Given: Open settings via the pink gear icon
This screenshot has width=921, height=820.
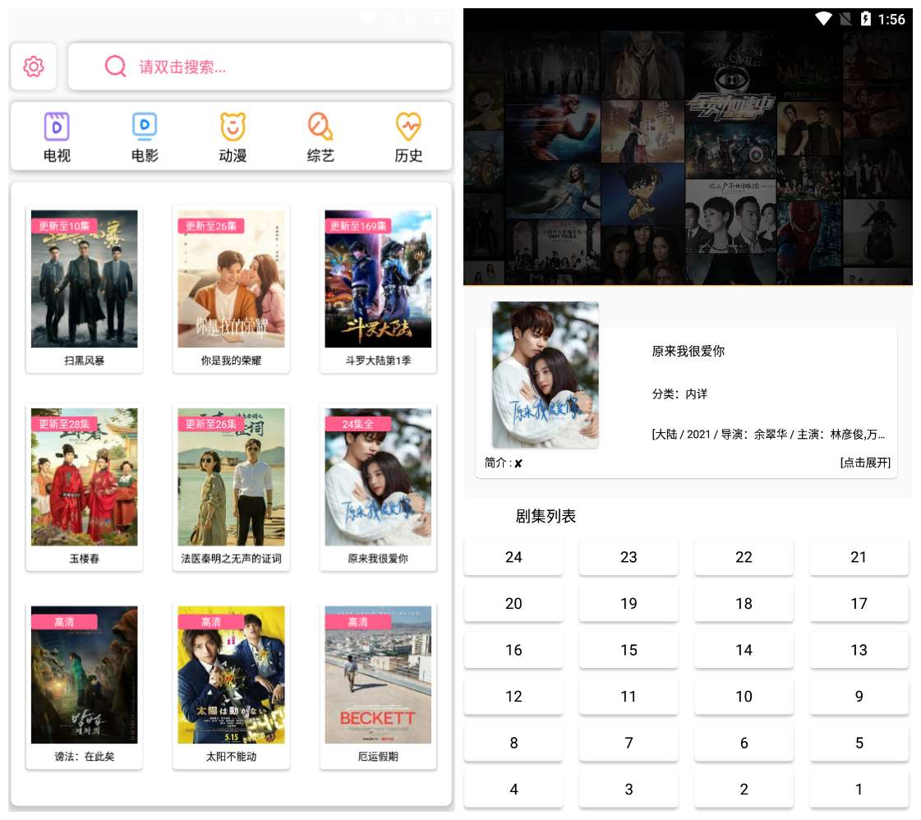Looking at the screenshot, I should [34, 67].
